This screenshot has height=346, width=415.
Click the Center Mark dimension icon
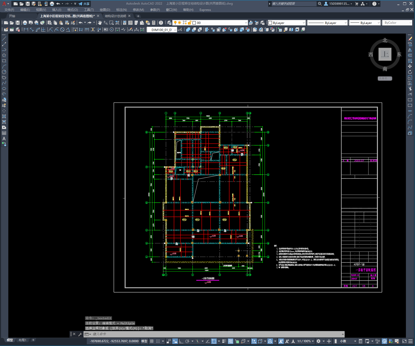tap(112, 30)
